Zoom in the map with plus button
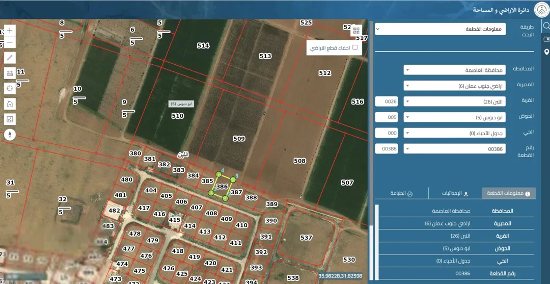Viewport: 550px width, 284px height. (10, 30)
